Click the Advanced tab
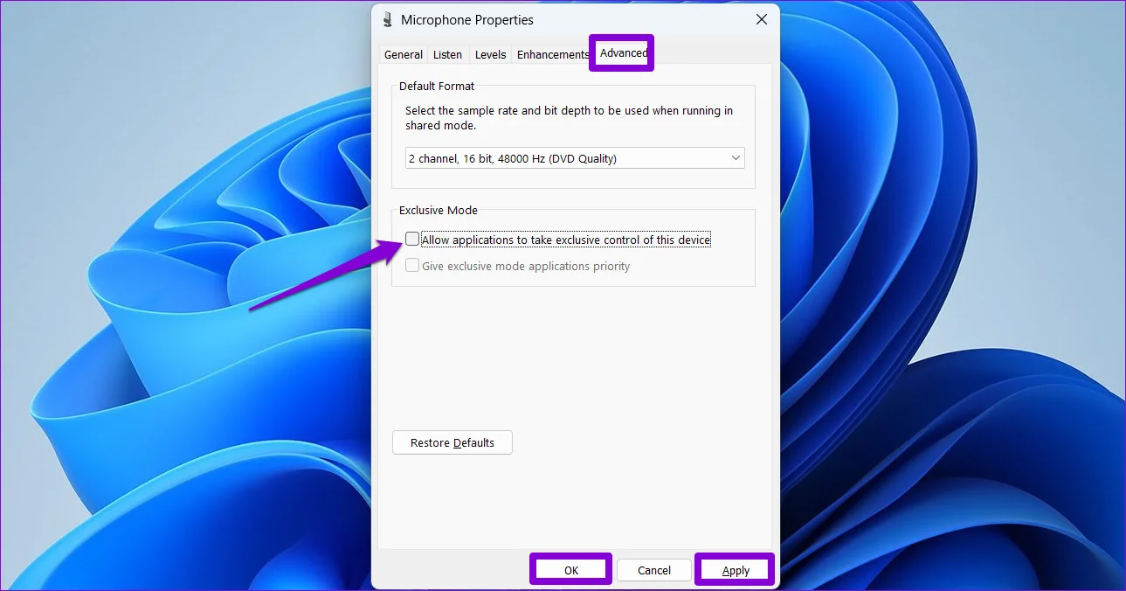This screenshot has height=591, width=1126. (623, 53)
